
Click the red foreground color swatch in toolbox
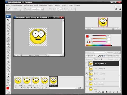(x=8, y=88)
